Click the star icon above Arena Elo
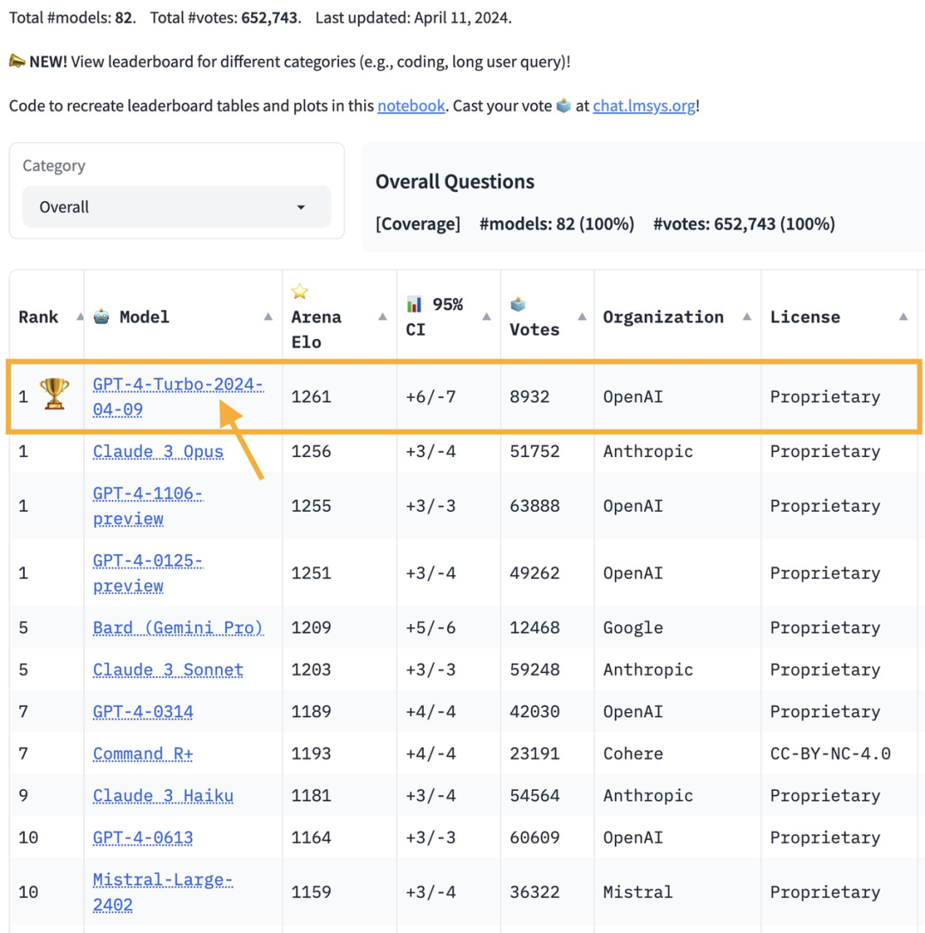 (x=300, y=292)
